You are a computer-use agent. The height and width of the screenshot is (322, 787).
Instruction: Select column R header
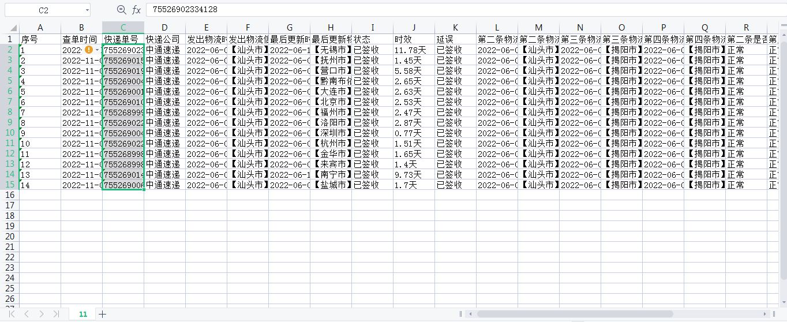pyautogui.click(x=746, y=28)
